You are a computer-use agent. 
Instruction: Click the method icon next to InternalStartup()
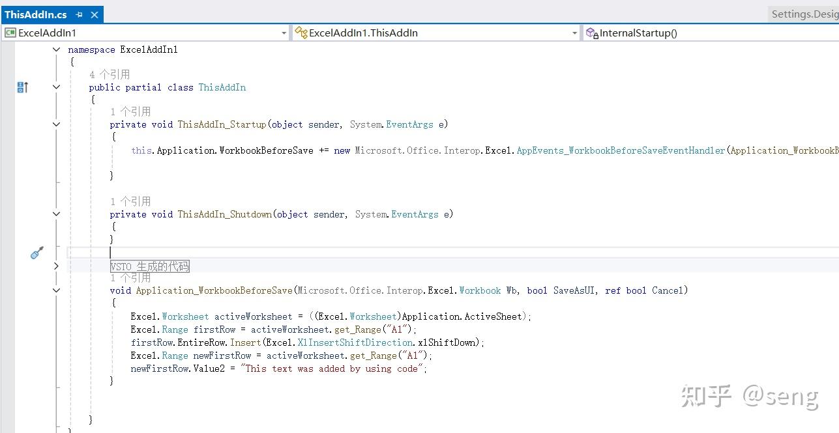(x=592, y=32)
